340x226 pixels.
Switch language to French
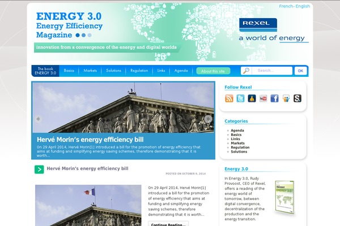286,6
